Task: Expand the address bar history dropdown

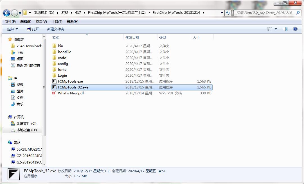Action: [222, 13]
